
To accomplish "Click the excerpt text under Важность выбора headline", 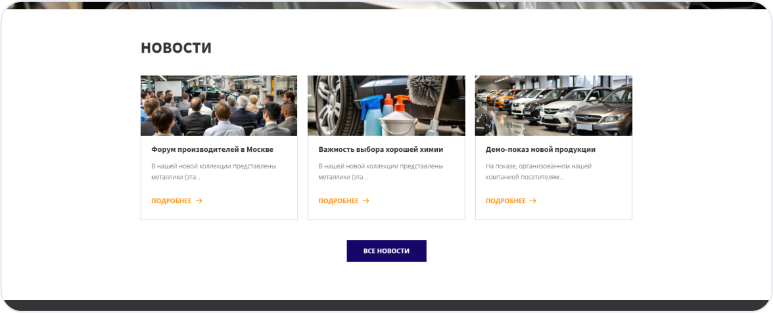I will coord(381,171).
